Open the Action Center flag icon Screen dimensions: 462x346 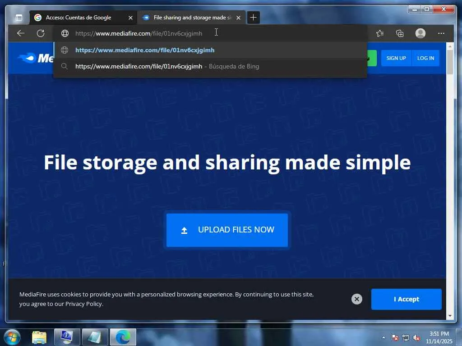395,337
